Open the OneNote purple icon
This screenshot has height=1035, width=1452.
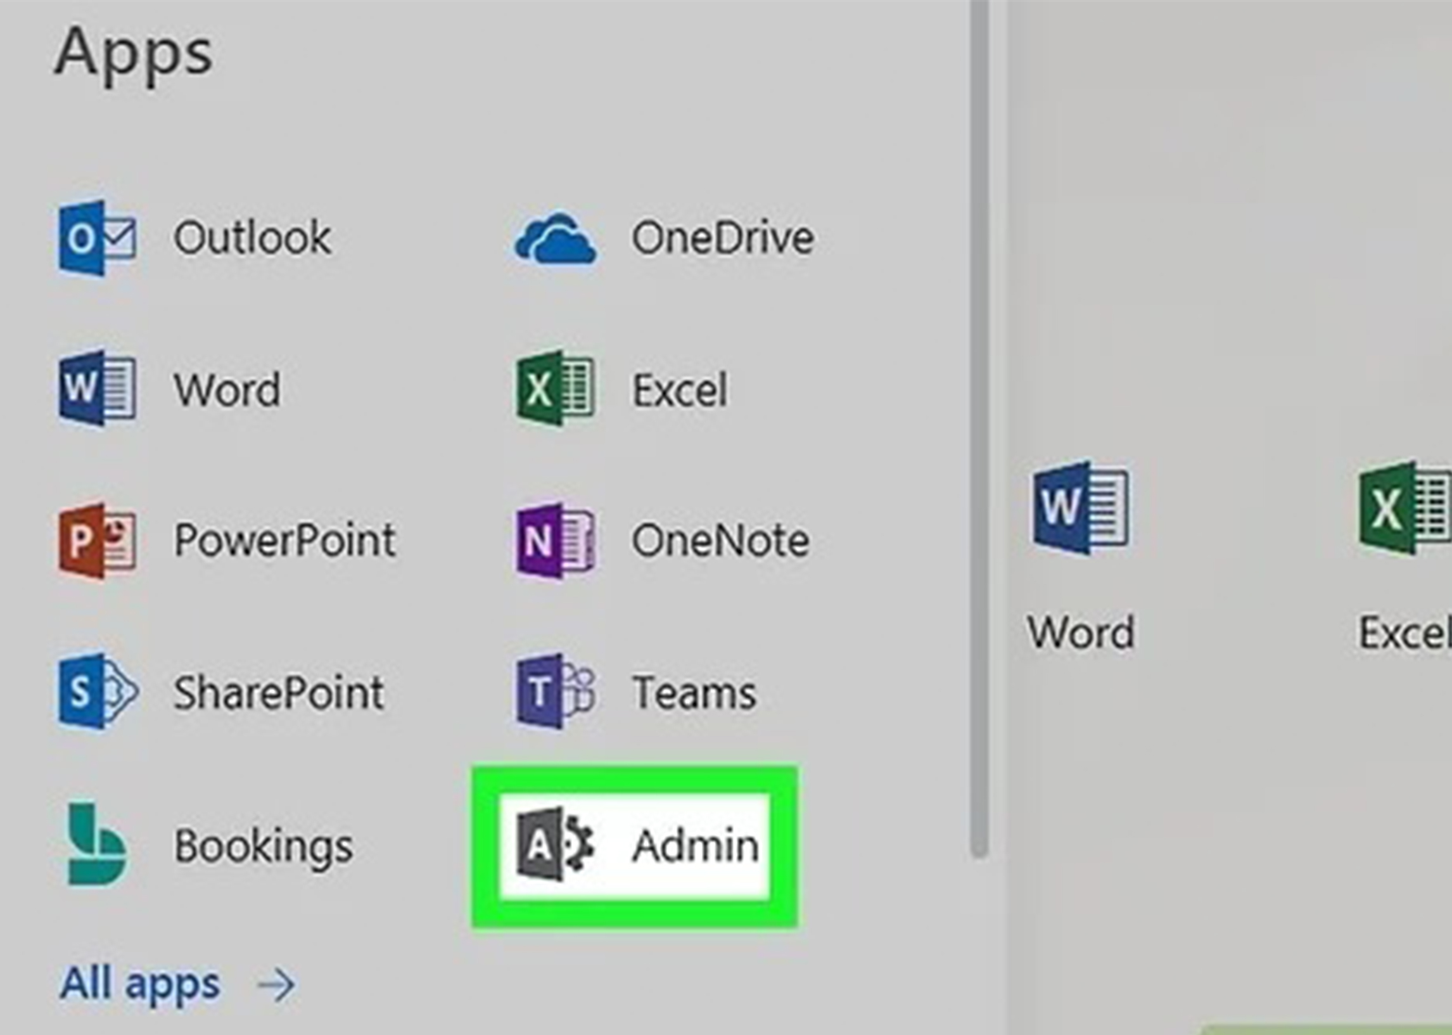[556, 540]
